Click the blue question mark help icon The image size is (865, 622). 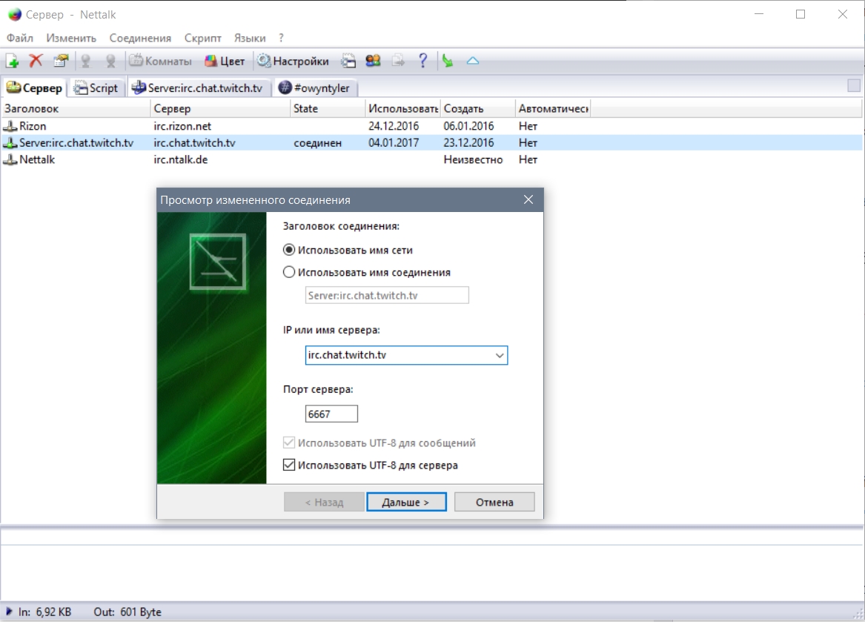(x=422, y=61)
